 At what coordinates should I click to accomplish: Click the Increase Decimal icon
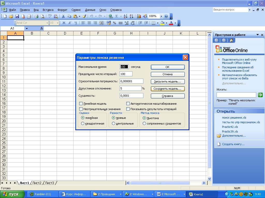point(127,23)
